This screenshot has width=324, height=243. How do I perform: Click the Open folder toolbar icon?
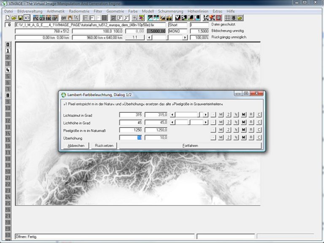[x=14, y=18]
